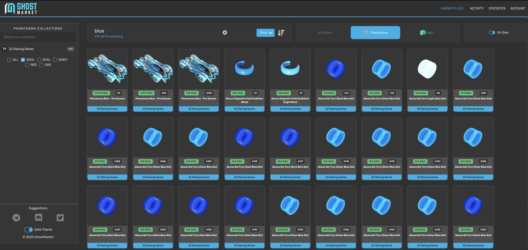Image resolution: width=528 pixels, height=250 pixels.
Task: Open Akuna Gel Tyre (Dark Blue Gel) #11 image
Action: (x=336, y=69)
